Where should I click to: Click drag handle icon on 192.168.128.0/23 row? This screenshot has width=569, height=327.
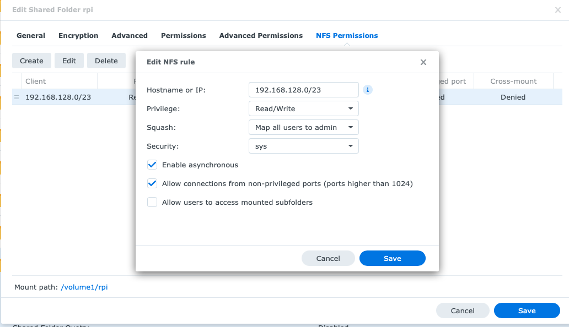tap(17, 97)
